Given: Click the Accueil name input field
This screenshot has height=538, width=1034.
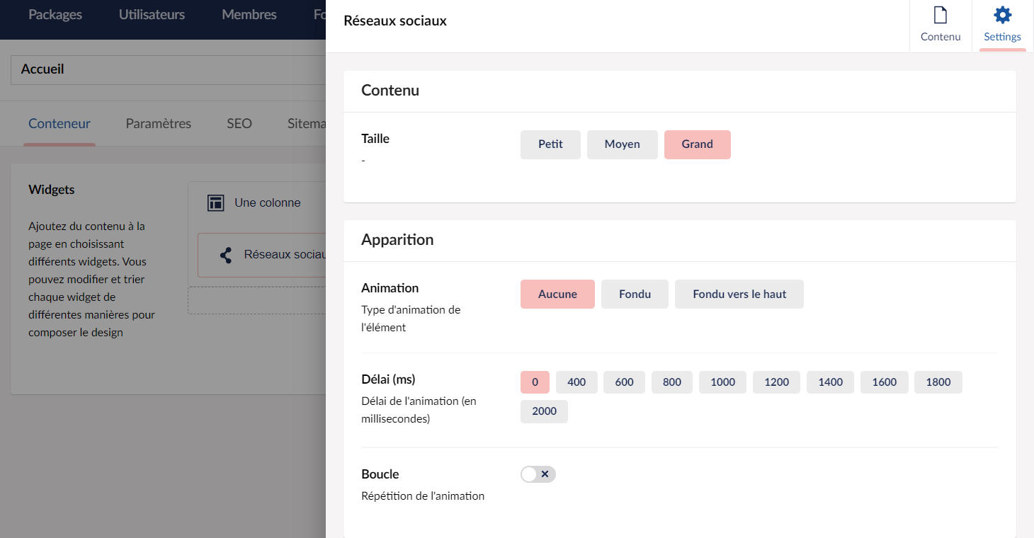Looking at the screenshot, I should (x=168, y=69).
